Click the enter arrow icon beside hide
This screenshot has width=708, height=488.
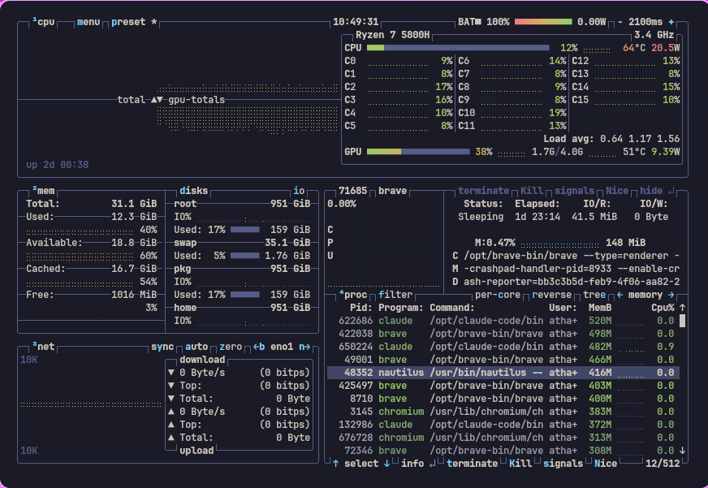[671, 192]
